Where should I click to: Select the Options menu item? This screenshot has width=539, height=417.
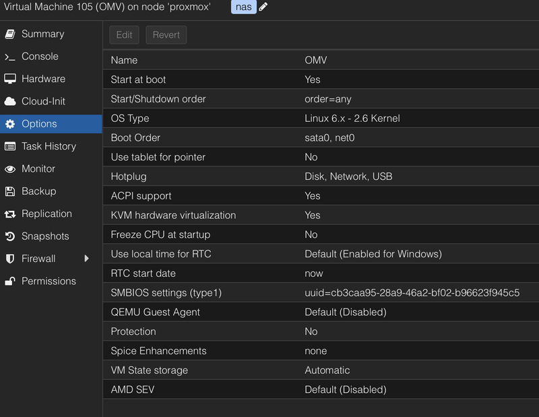click(x=39, y=124)
